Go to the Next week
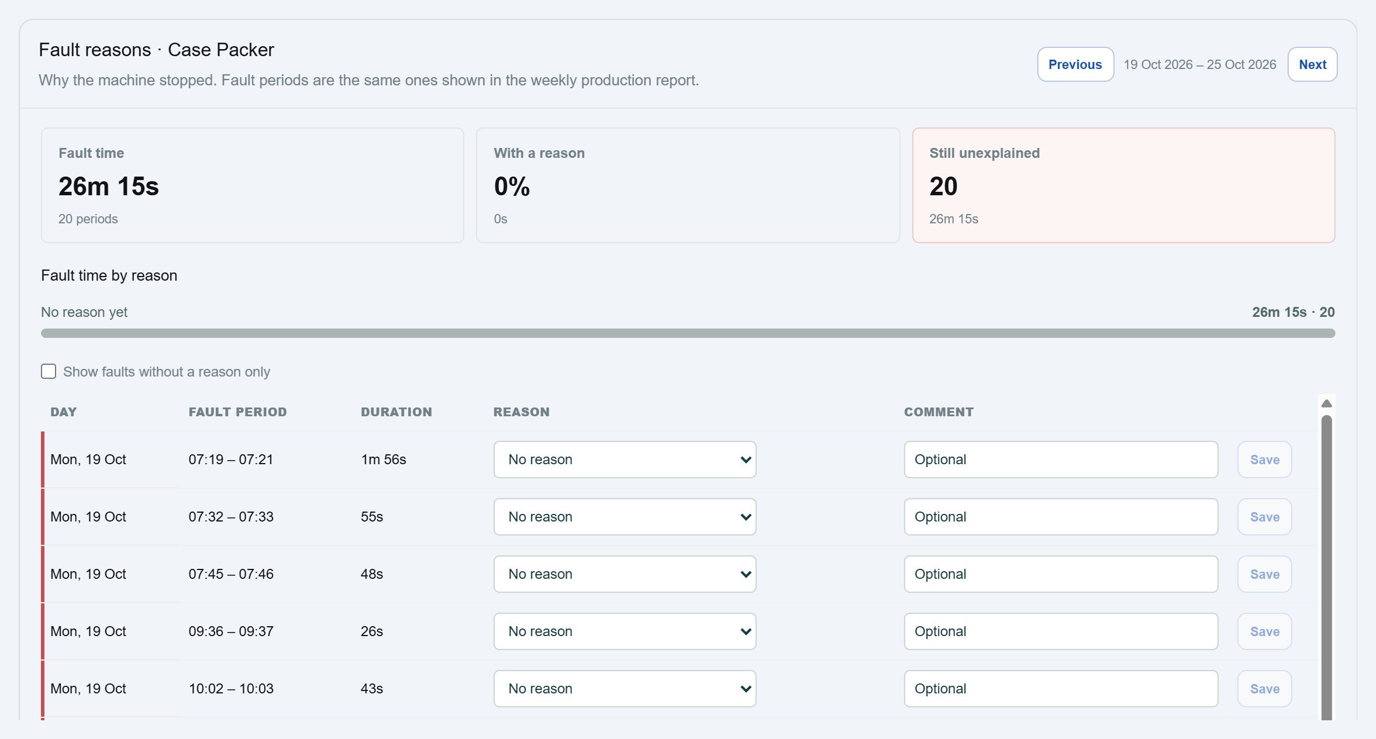Image resolution: width=1376 pixels, height=739 pixels. (x=1312, y=64)
